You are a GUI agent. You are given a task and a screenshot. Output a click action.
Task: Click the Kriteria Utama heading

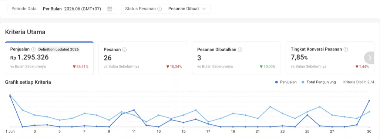click(x=25, y=32)
